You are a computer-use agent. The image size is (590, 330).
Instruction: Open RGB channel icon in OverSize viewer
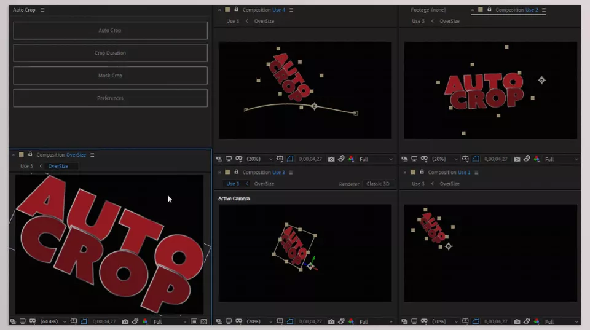tap(145, 321)
